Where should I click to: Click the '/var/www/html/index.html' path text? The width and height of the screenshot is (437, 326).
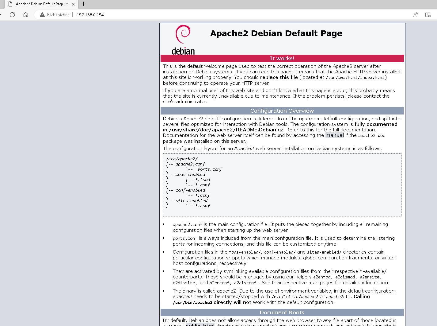click(x=355, y=78)
